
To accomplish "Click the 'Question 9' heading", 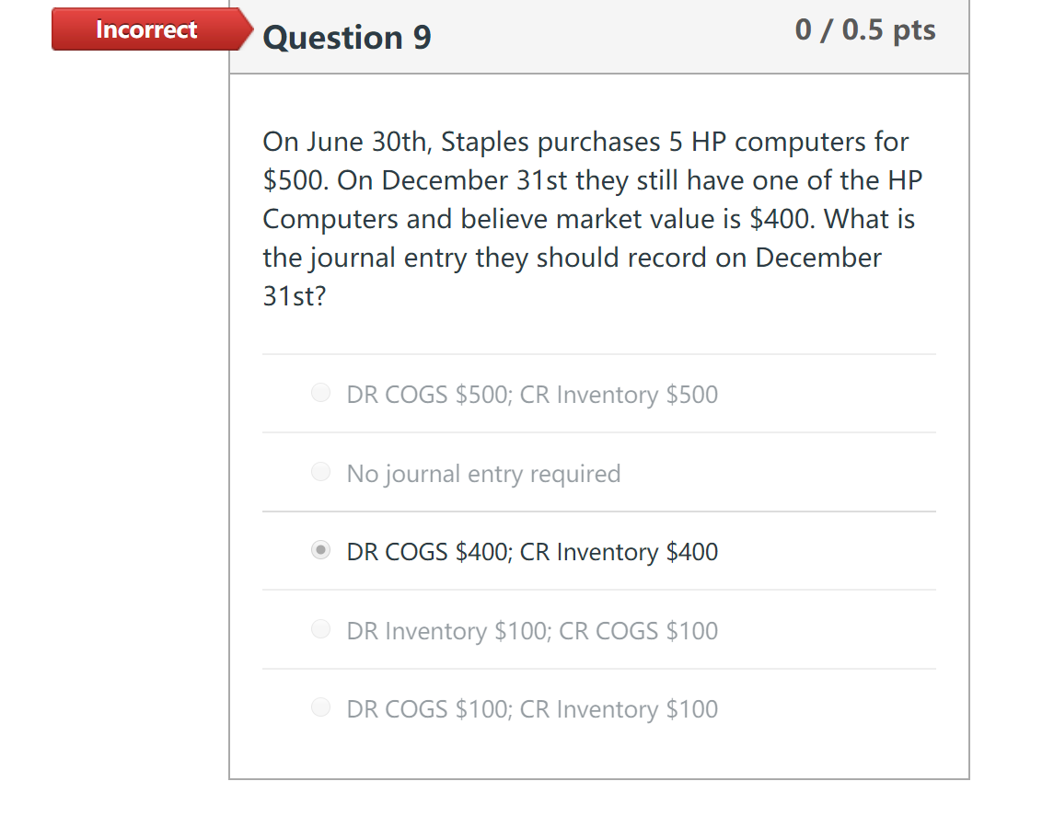I will [346, 38].
